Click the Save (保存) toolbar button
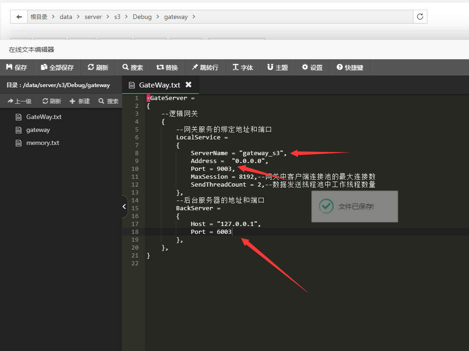 pos(17,68)
